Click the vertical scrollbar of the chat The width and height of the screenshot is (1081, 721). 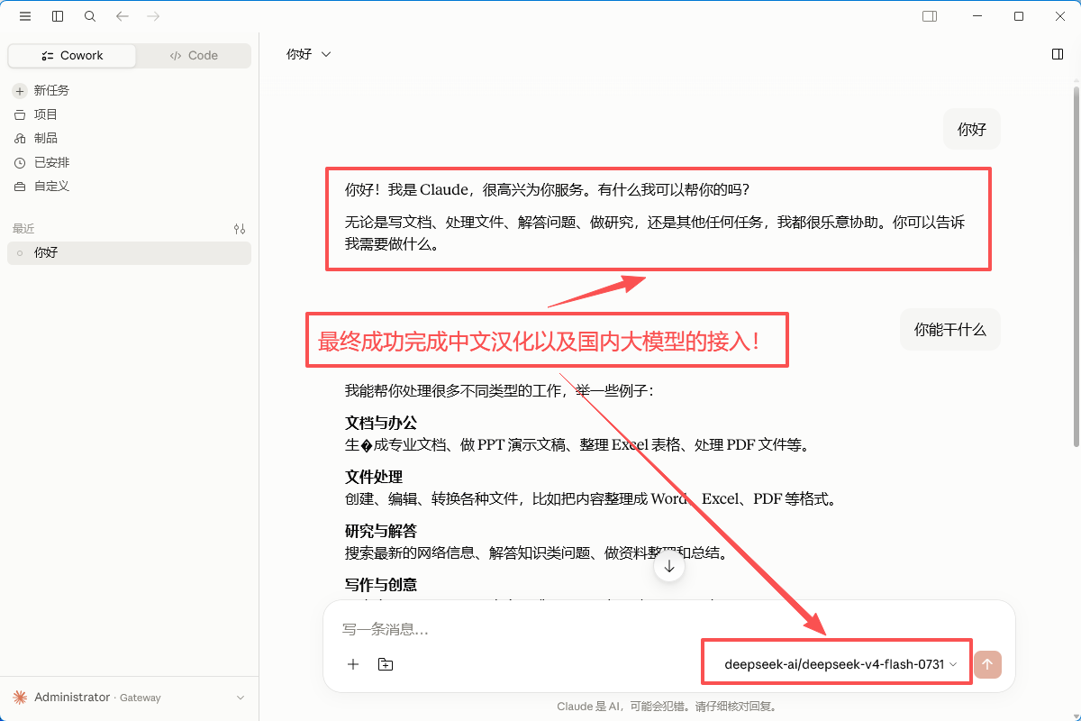pyautogui.click(x=1076, y=266)
